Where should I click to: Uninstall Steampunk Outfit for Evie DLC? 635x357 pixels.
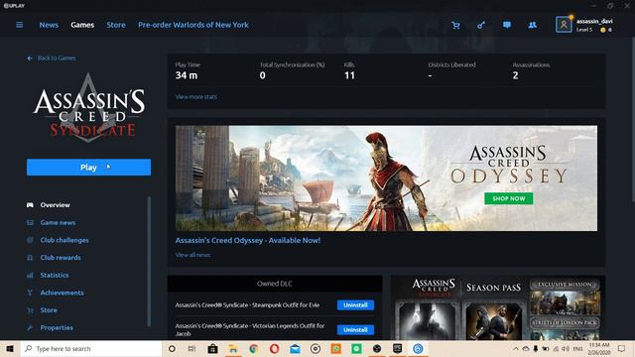(355, 305)
